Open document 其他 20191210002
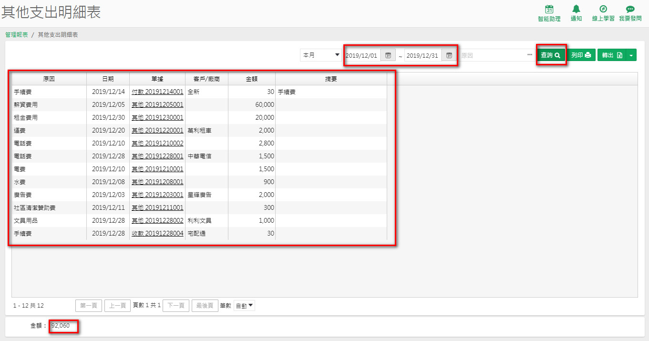The image size is (649, 341). (x=157, y=144)
